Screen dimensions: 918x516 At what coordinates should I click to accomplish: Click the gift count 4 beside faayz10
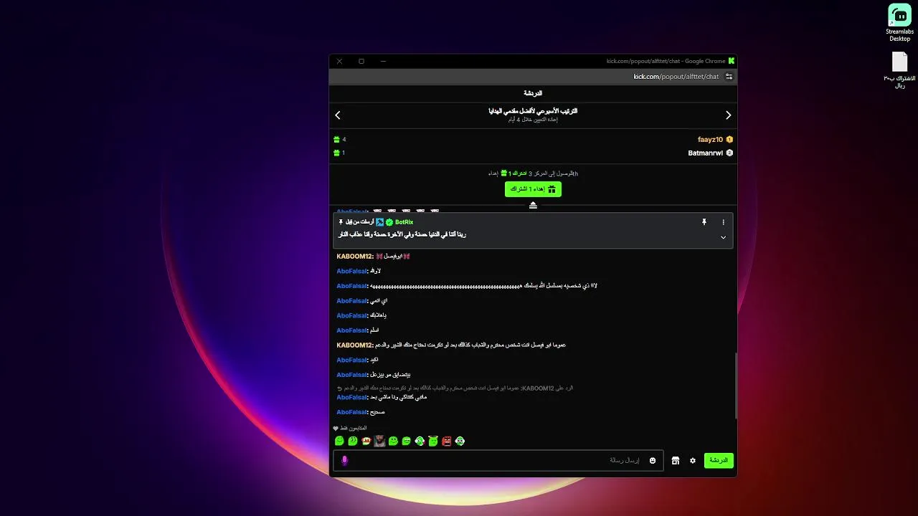(344, 140)
